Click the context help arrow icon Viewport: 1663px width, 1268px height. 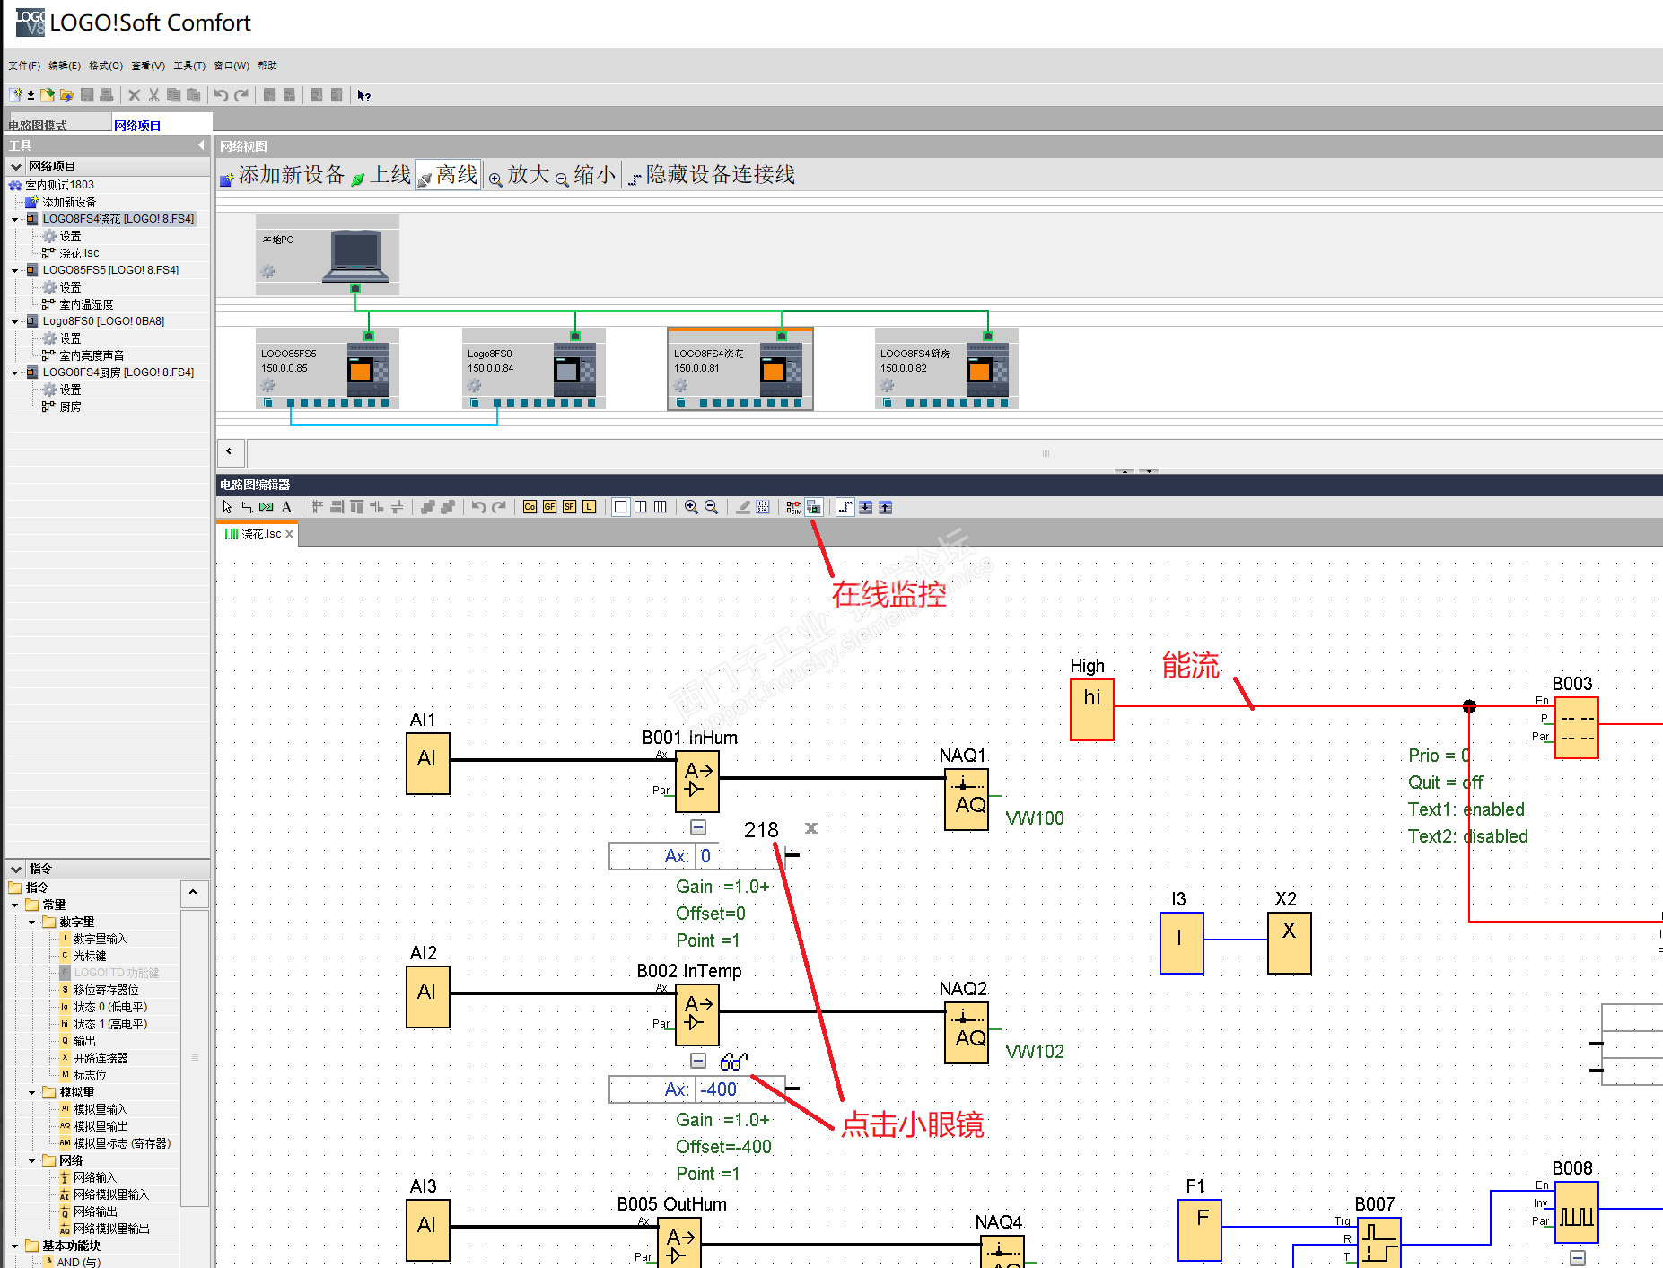pyautogui.click(x=363, y=95)
